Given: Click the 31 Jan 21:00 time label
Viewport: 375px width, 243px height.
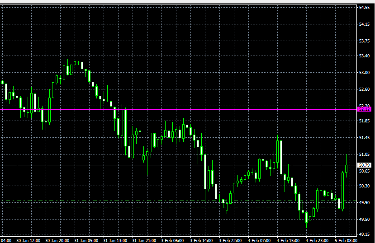Looking at the screenshot, I should pos(144,240).
